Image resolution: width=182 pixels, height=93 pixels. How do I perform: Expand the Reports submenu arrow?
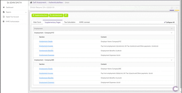tap(26, 12)
